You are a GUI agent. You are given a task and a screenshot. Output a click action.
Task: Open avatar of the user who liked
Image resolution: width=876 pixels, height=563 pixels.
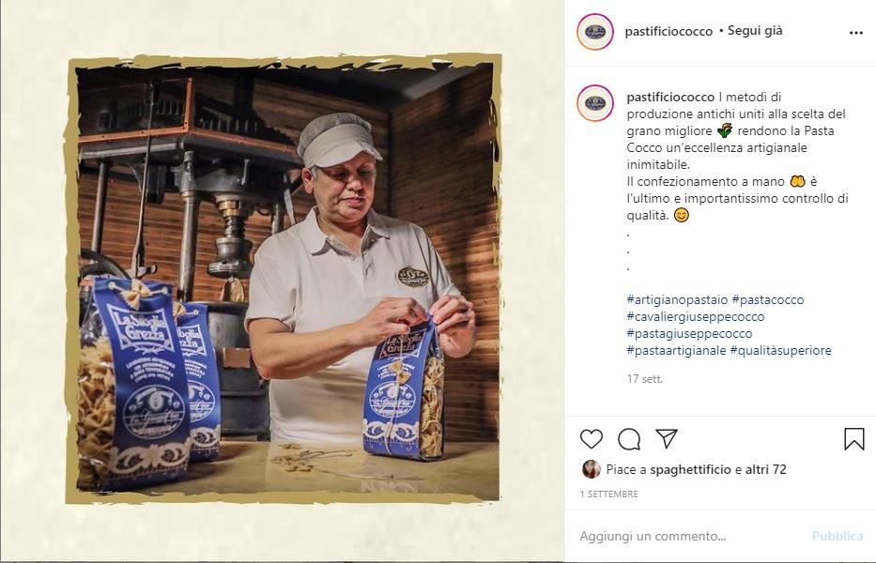592,469
